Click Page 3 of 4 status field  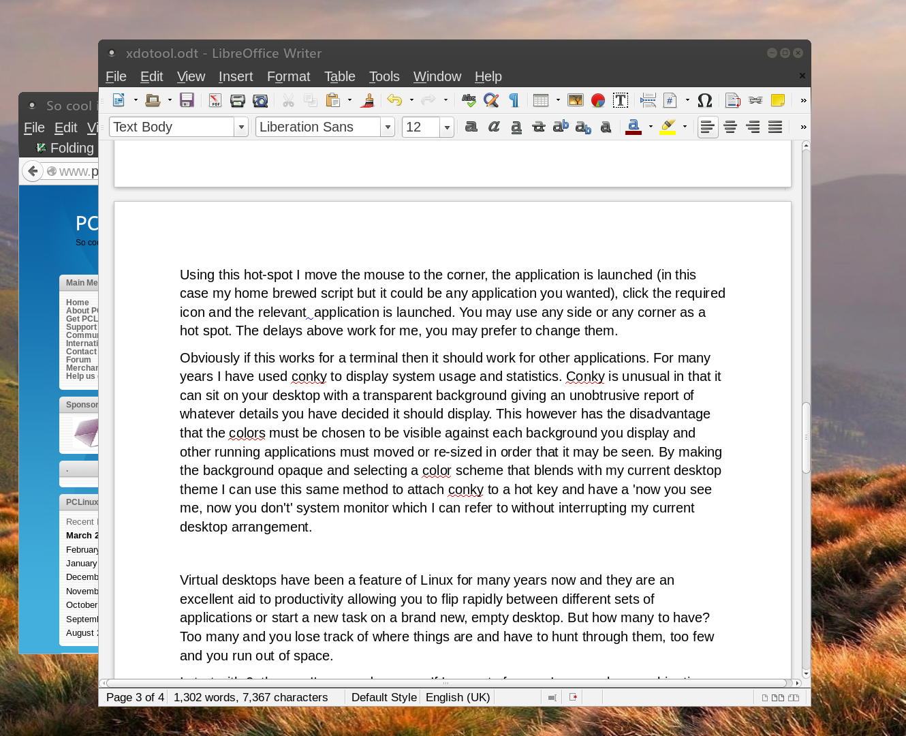(x=135, y=697)
